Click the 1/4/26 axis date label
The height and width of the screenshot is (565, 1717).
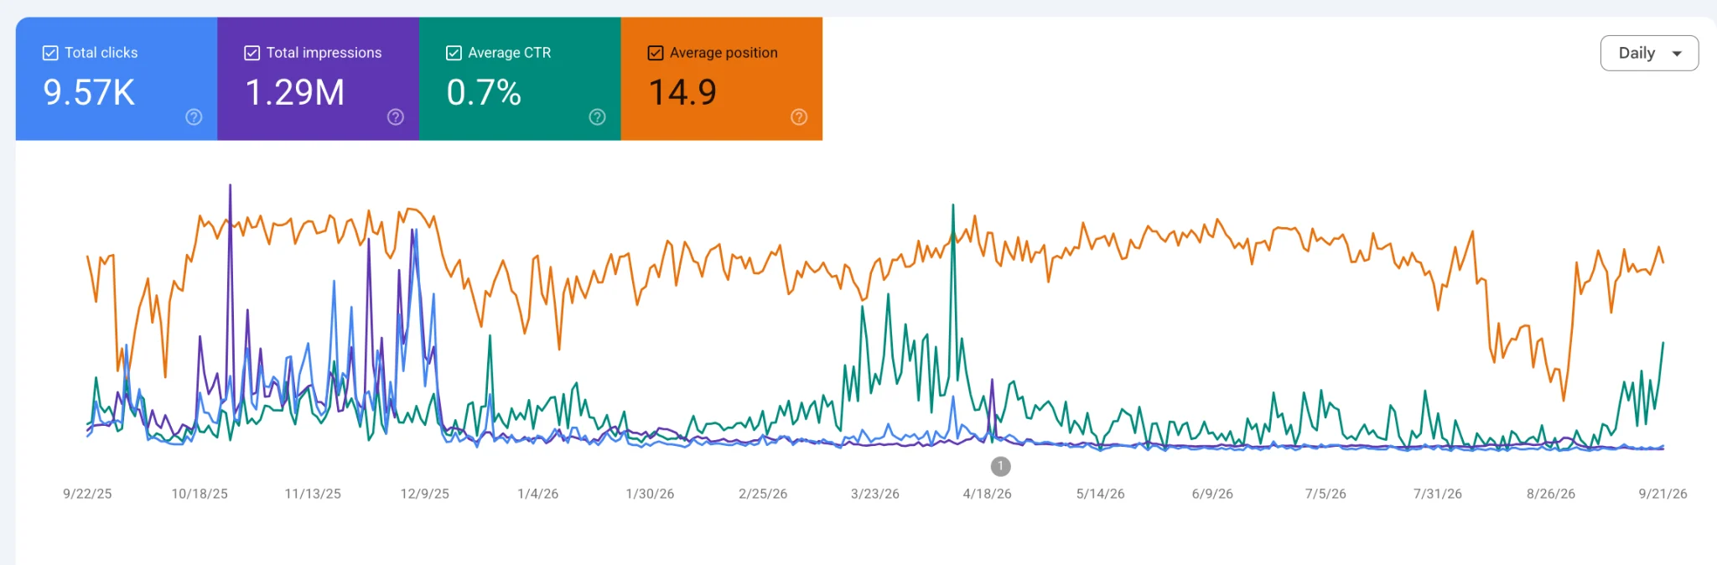[x=537, y=494]
